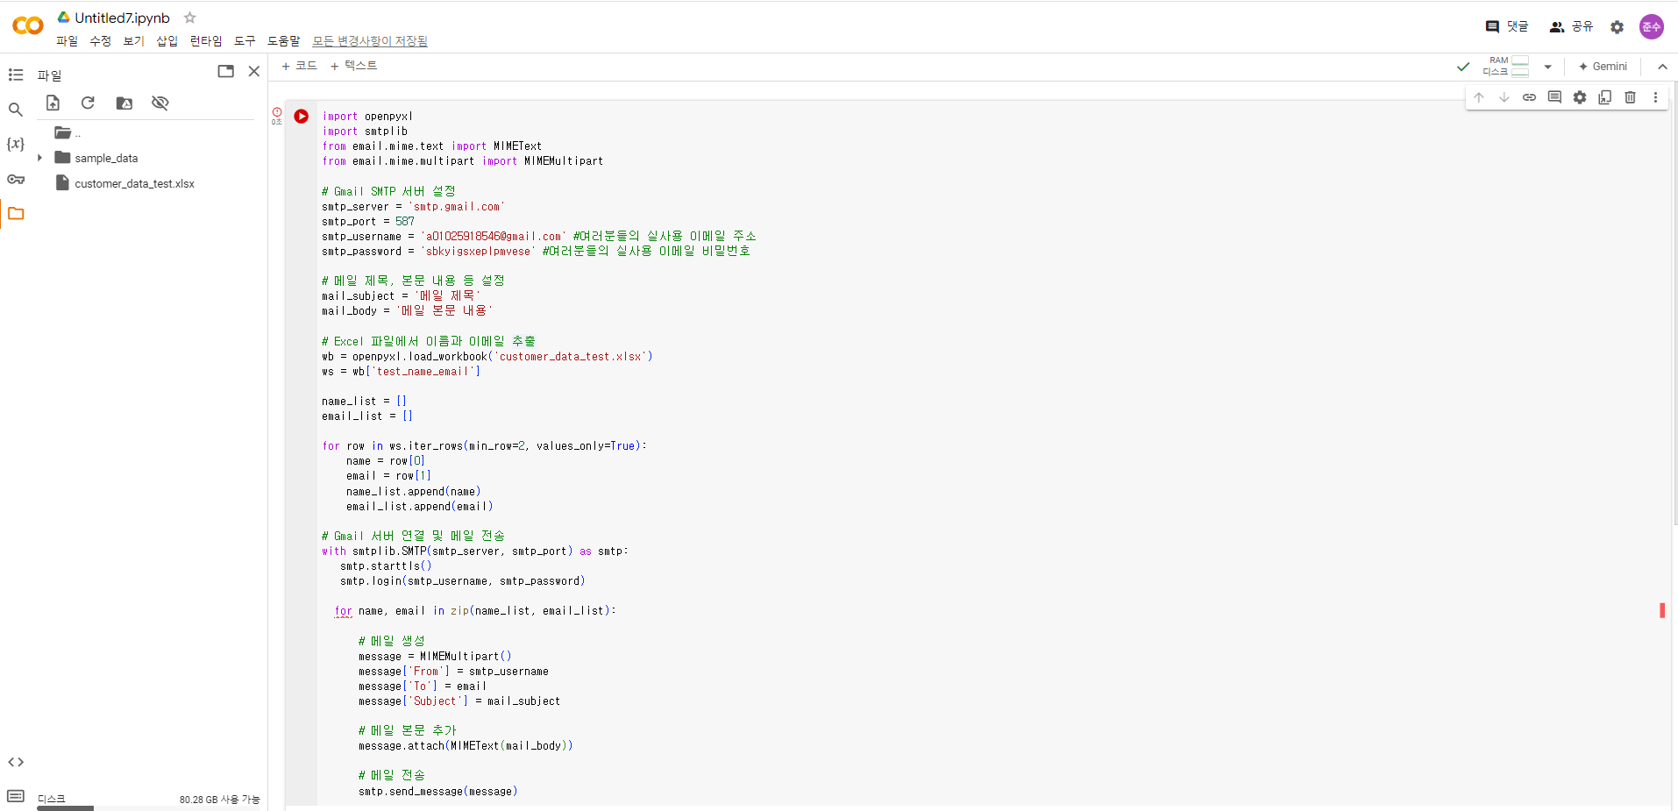The image size is (1678, 811).
Task: Click the connected checkmark status icon
Action: [1463, 67]
